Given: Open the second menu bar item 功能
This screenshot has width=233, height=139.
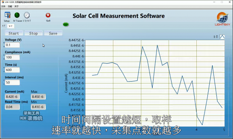Looking at the screenshot, I should pyautogui.click(x=10, y=6).
